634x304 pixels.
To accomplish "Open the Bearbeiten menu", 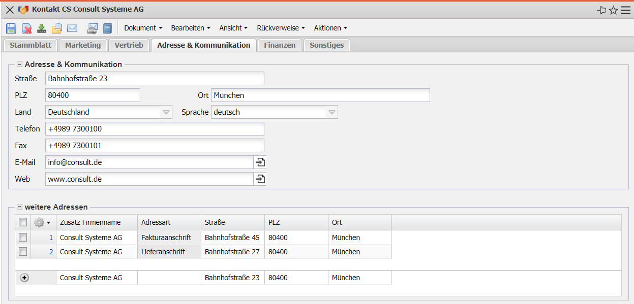I will pos(191,28).
